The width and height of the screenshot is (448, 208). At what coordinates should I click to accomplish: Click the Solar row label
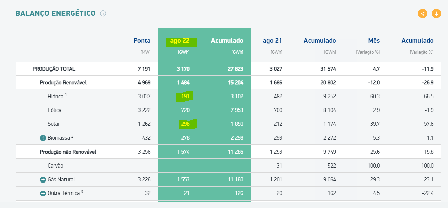(54, 124)
